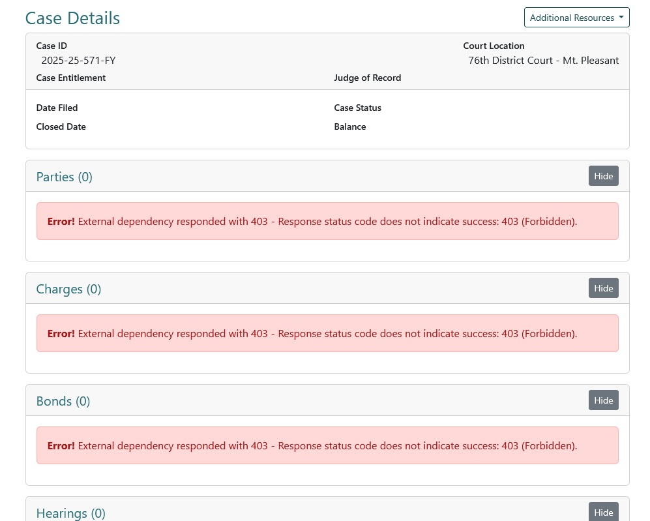Click the Parties 403 error message
650x521 pixels.
[327, 221]
